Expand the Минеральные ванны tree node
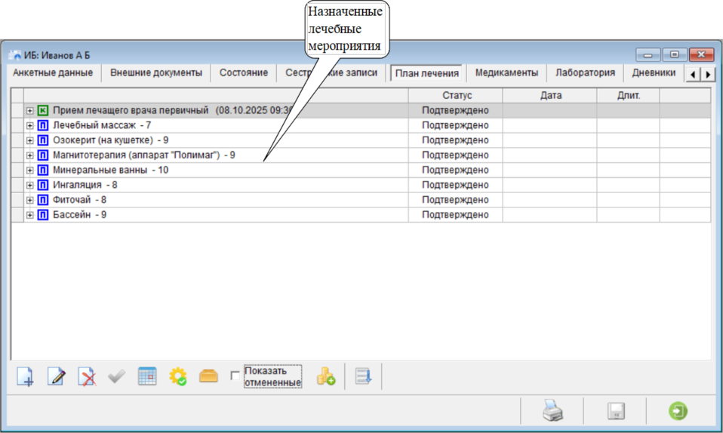The width and height of the screenshot is (723, 433). 30,170
